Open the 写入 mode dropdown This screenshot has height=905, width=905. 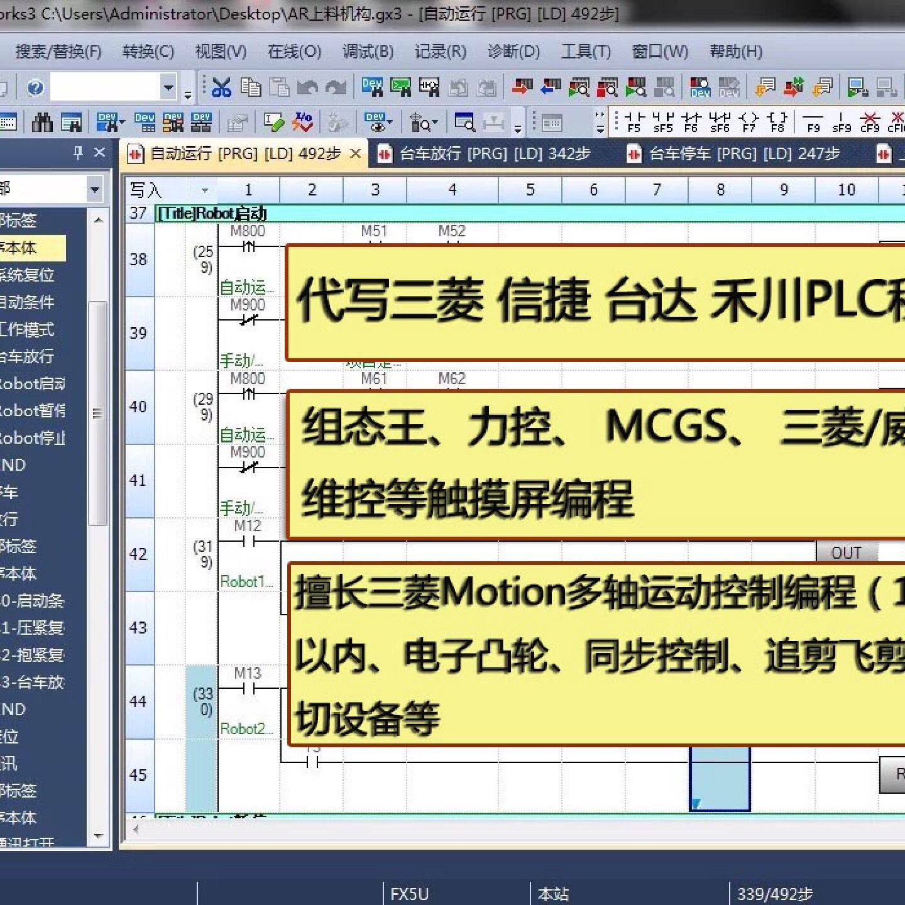[204, 190]
